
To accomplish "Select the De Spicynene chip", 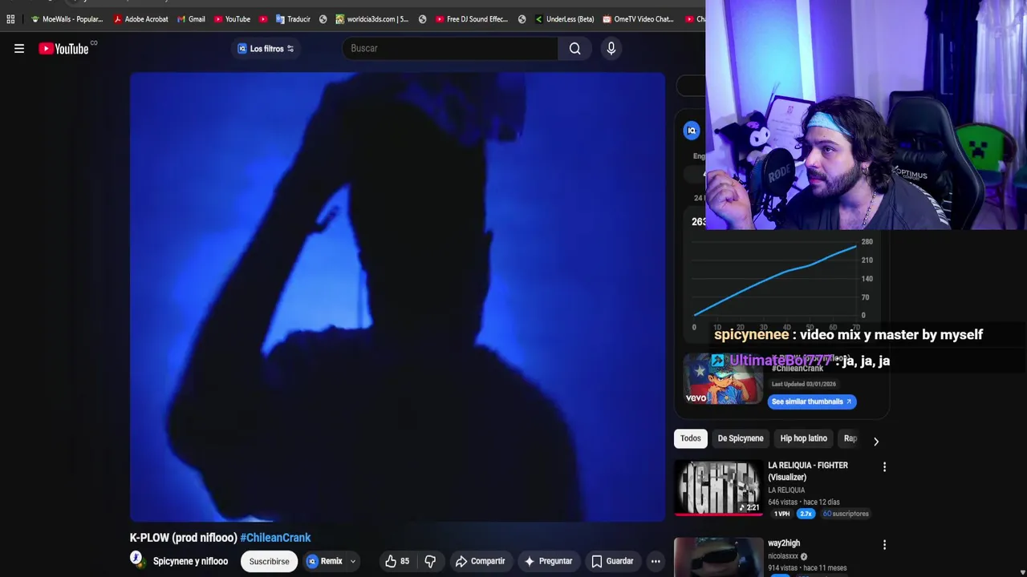I will coord(741,438).
